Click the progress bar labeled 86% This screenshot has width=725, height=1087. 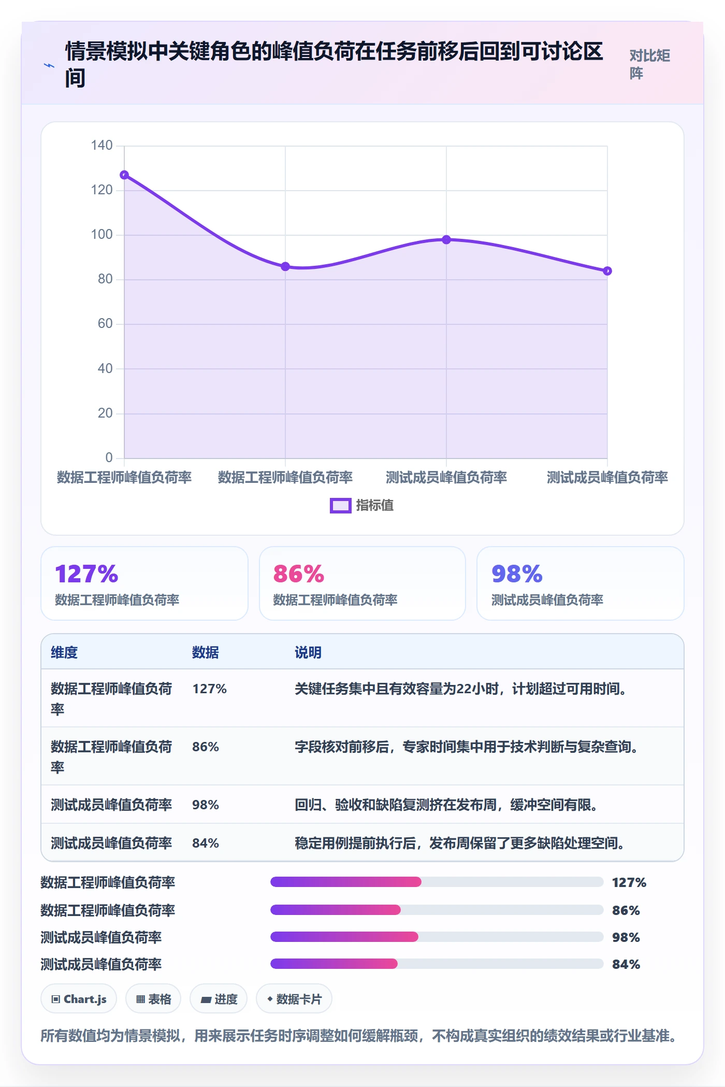click(x=437, y=910)
